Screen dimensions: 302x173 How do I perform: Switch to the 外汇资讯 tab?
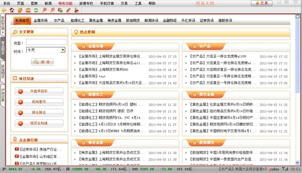pyautogui.click(x=188, y=20)
